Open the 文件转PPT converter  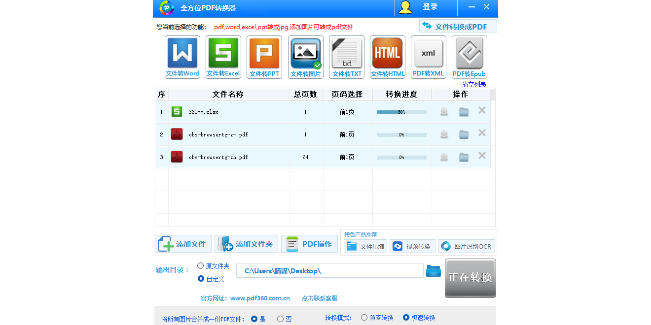pos(264,57)
